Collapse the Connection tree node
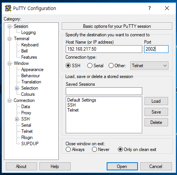Screen dimensions: 177x175 (9, 100)
